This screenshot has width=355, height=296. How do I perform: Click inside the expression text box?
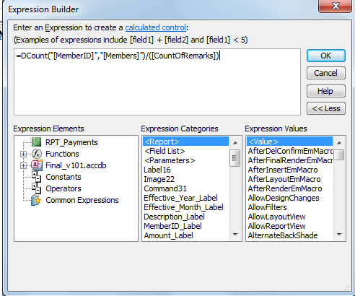coord(157,82)
